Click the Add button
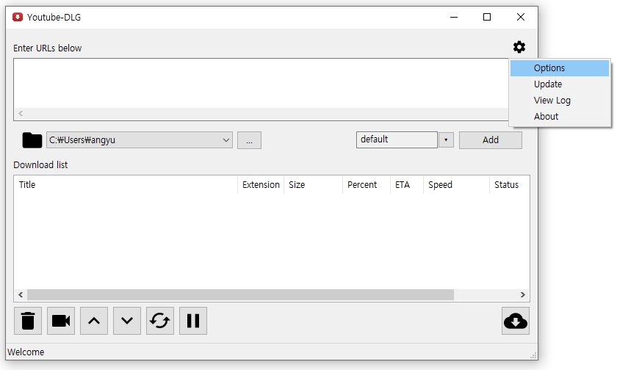 coord(491,140)
